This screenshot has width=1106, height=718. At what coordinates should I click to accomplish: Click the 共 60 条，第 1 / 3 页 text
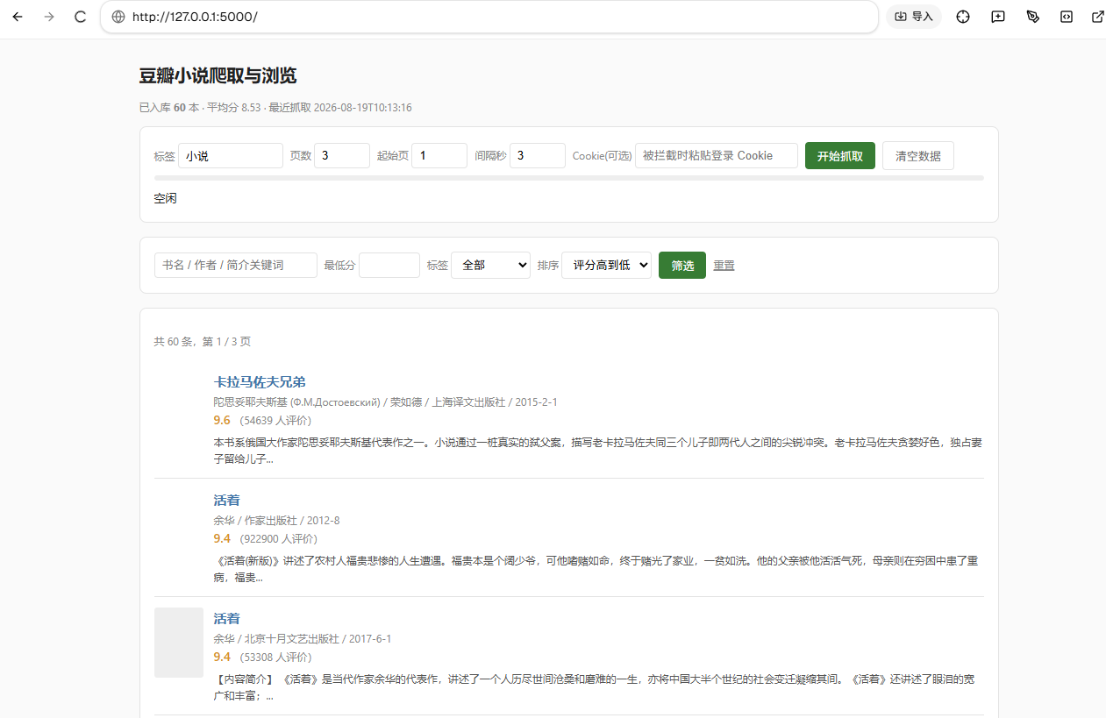point(203,342)
